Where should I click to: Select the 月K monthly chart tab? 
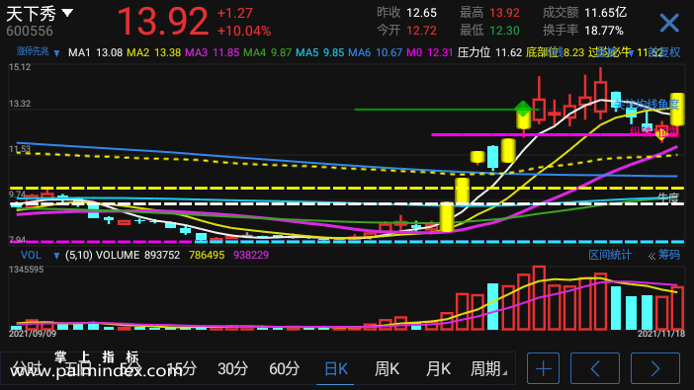point(438,368)
